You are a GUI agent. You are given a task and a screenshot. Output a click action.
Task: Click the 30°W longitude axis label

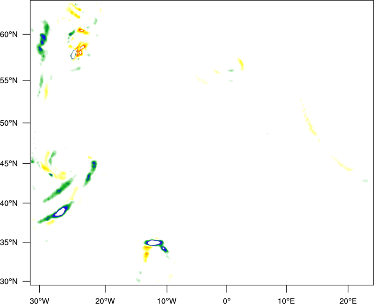(x=40, y=301)
